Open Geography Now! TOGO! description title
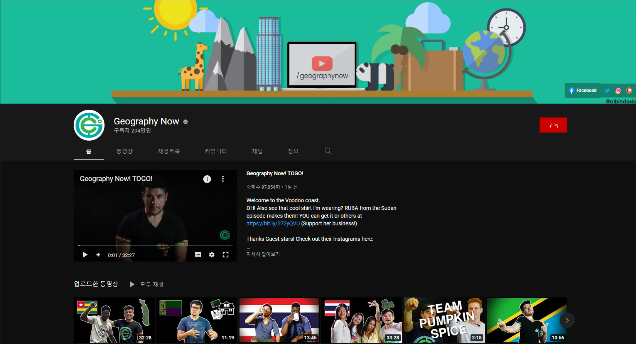 [x=275, y=173]
